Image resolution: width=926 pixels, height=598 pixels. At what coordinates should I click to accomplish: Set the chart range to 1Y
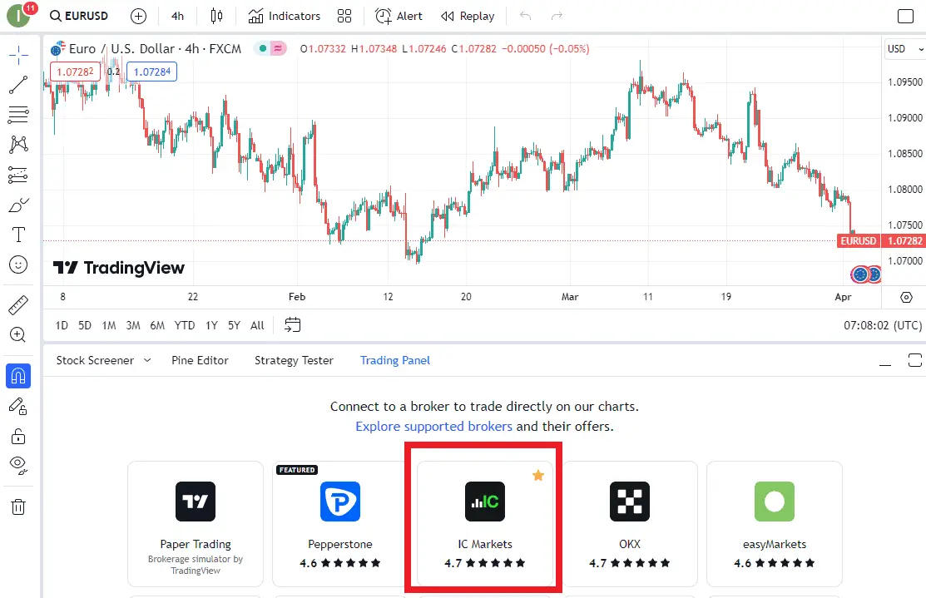[211, 325]
